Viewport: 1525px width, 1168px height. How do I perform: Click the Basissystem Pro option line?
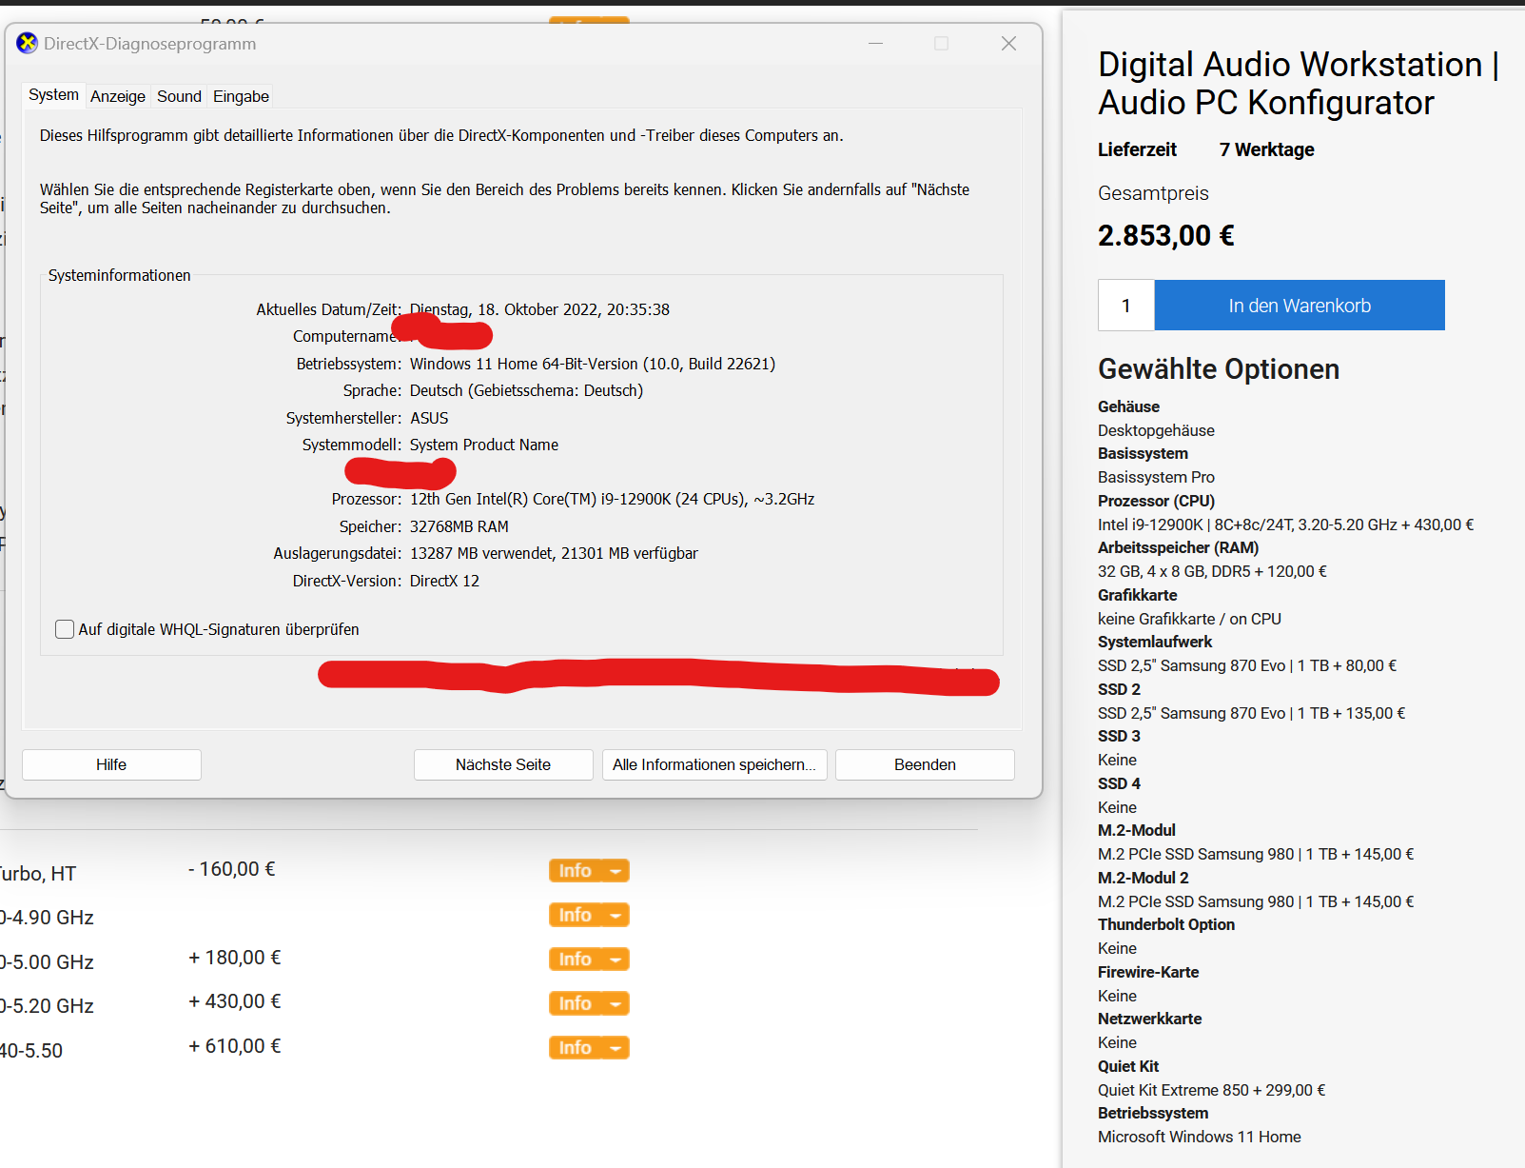tap(1156, 477)
